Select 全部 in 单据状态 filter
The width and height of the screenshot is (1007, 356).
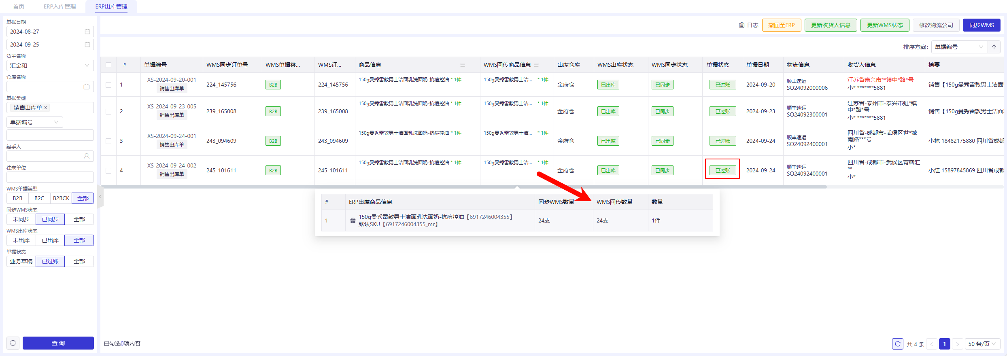coord(79,261)
